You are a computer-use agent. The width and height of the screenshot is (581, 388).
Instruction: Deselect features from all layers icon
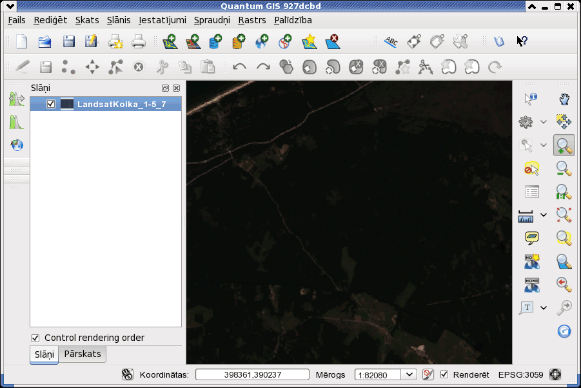(532, 168)
